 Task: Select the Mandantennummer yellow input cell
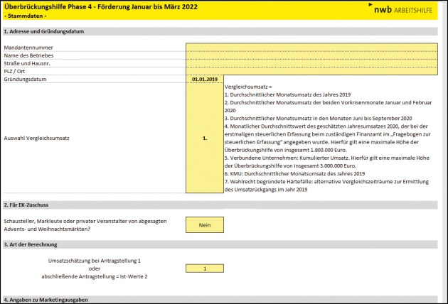tap(311, 48)
